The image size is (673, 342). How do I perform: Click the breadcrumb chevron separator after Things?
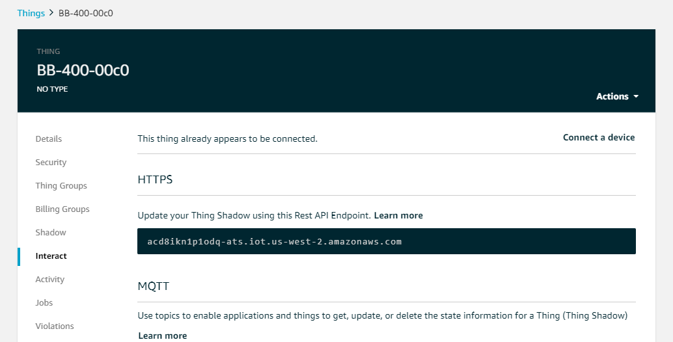(52, 13)
